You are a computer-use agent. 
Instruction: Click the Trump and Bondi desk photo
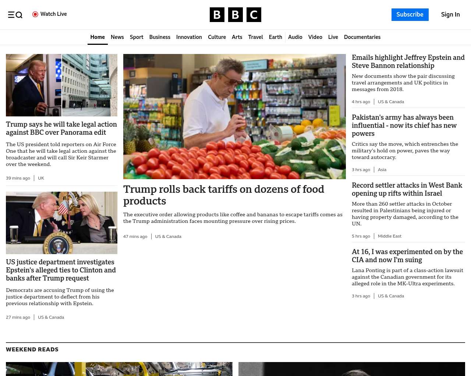click(61, 223)
